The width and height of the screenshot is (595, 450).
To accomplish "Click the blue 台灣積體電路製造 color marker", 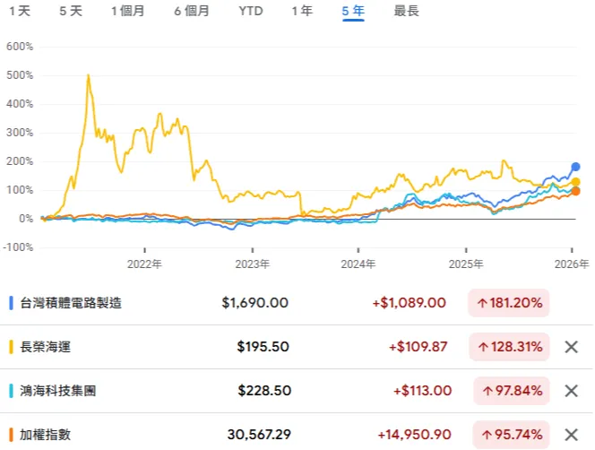I will coord(10,303).
